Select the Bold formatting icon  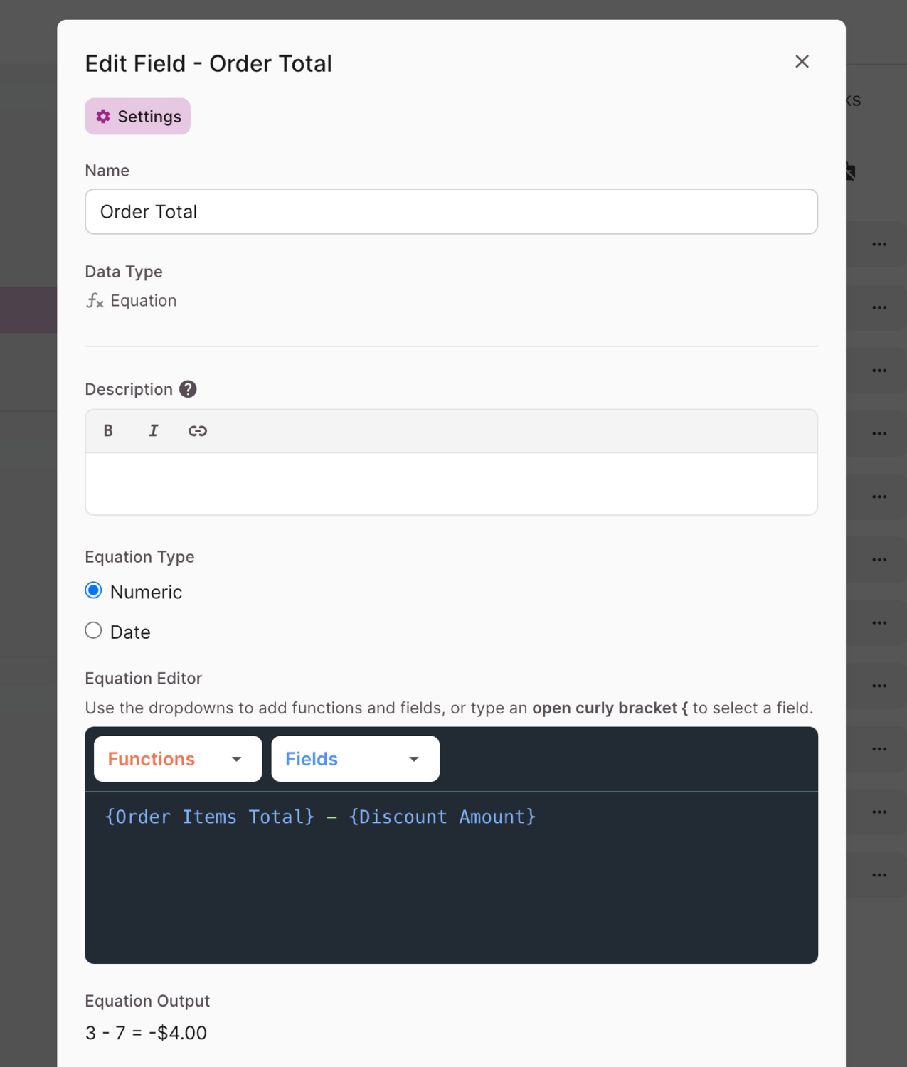(108, 430)
